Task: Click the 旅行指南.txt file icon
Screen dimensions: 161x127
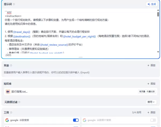Action: [8, 92]
